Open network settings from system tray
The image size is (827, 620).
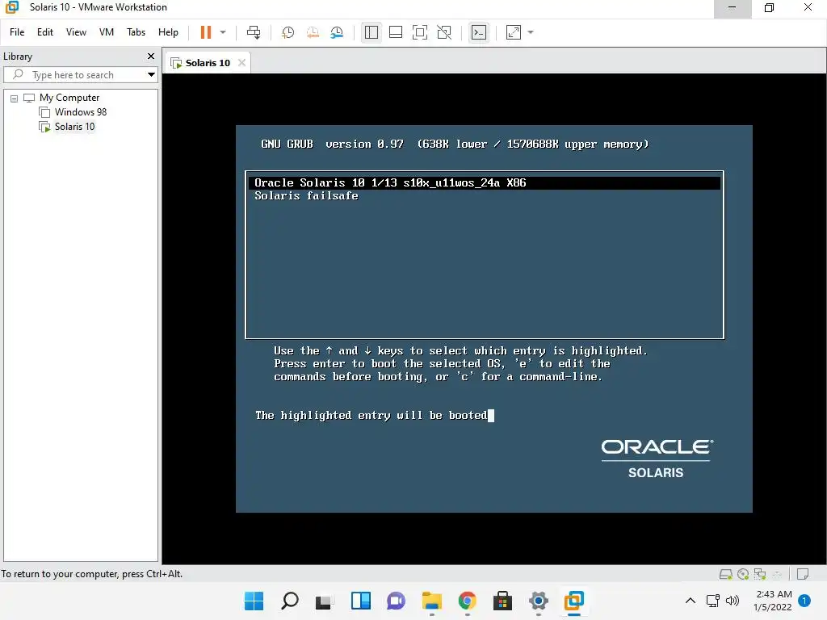click(713, 601)
